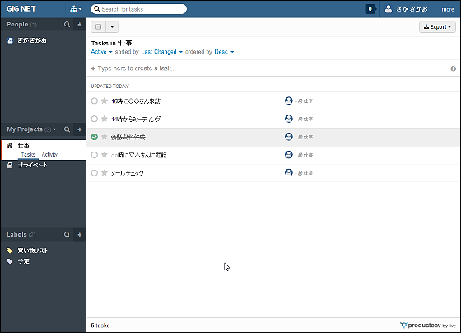
Task: Open the Active filter dropdown
Action: (x=101, y=52)
